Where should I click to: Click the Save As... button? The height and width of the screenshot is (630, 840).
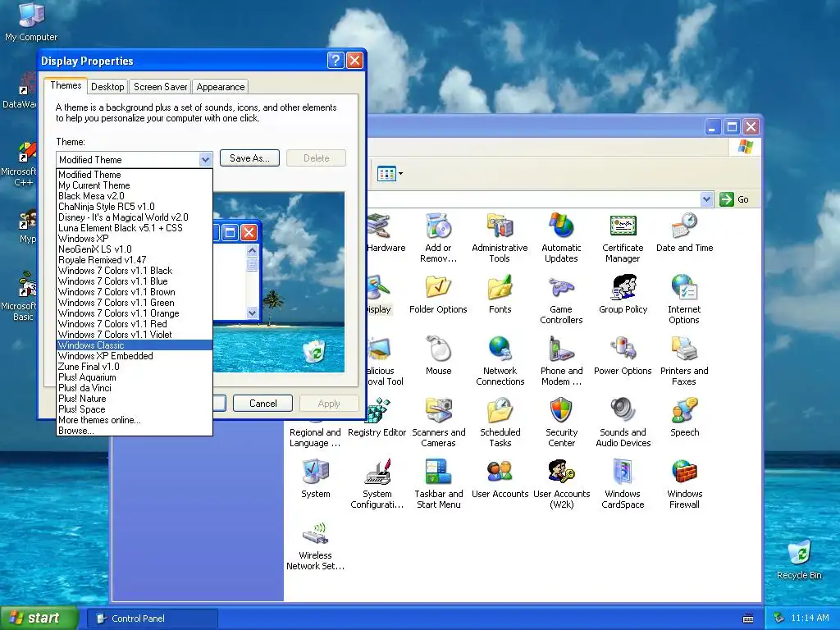pyautogui.click(x=249, y=158)
